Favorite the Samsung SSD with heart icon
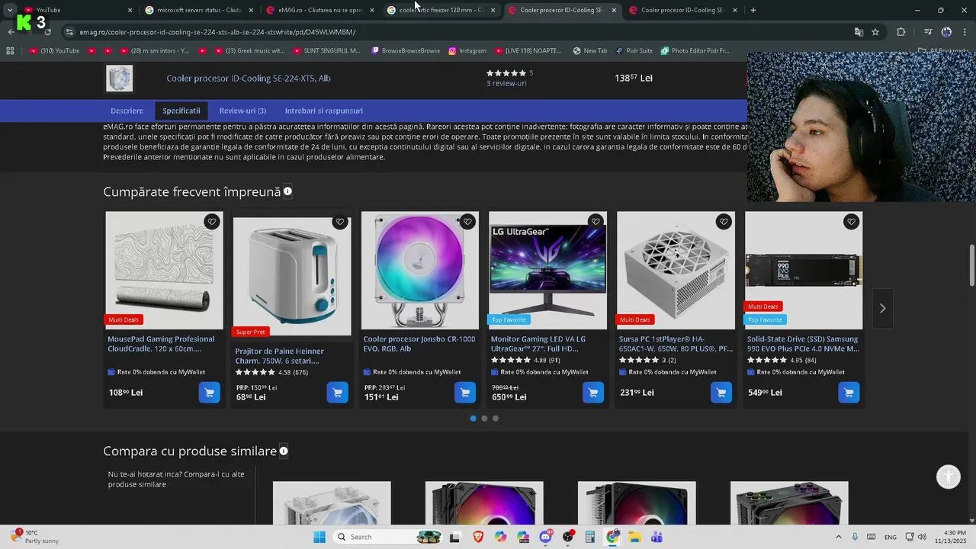 click(851, 222)
